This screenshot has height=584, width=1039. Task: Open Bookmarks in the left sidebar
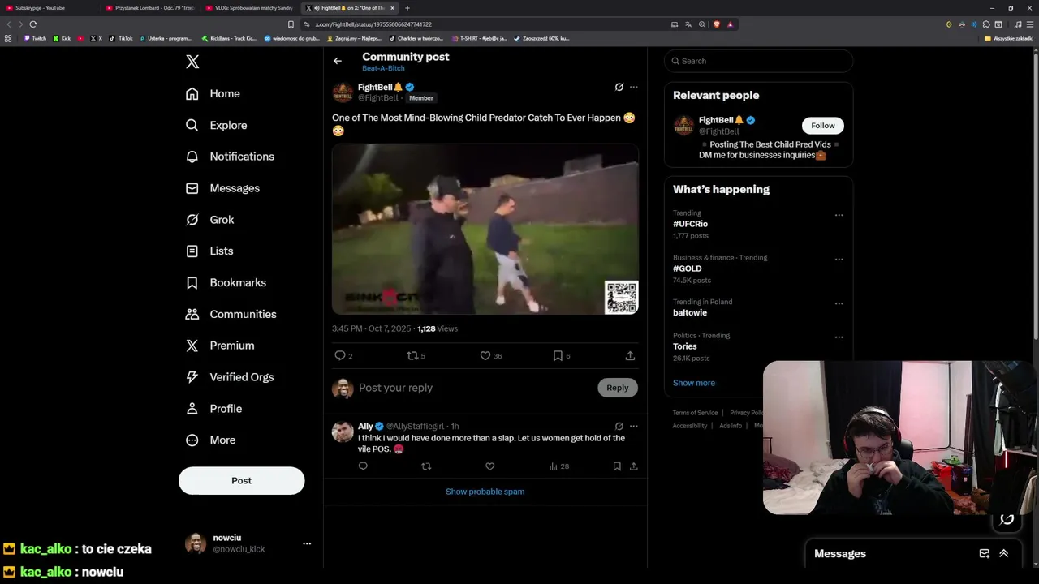point(226,282)
